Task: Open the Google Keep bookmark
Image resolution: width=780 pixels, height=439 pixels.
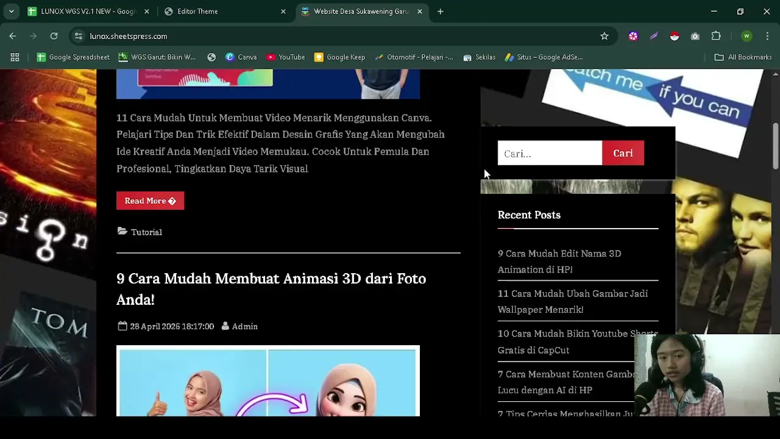Action: [x=339, y=57]
